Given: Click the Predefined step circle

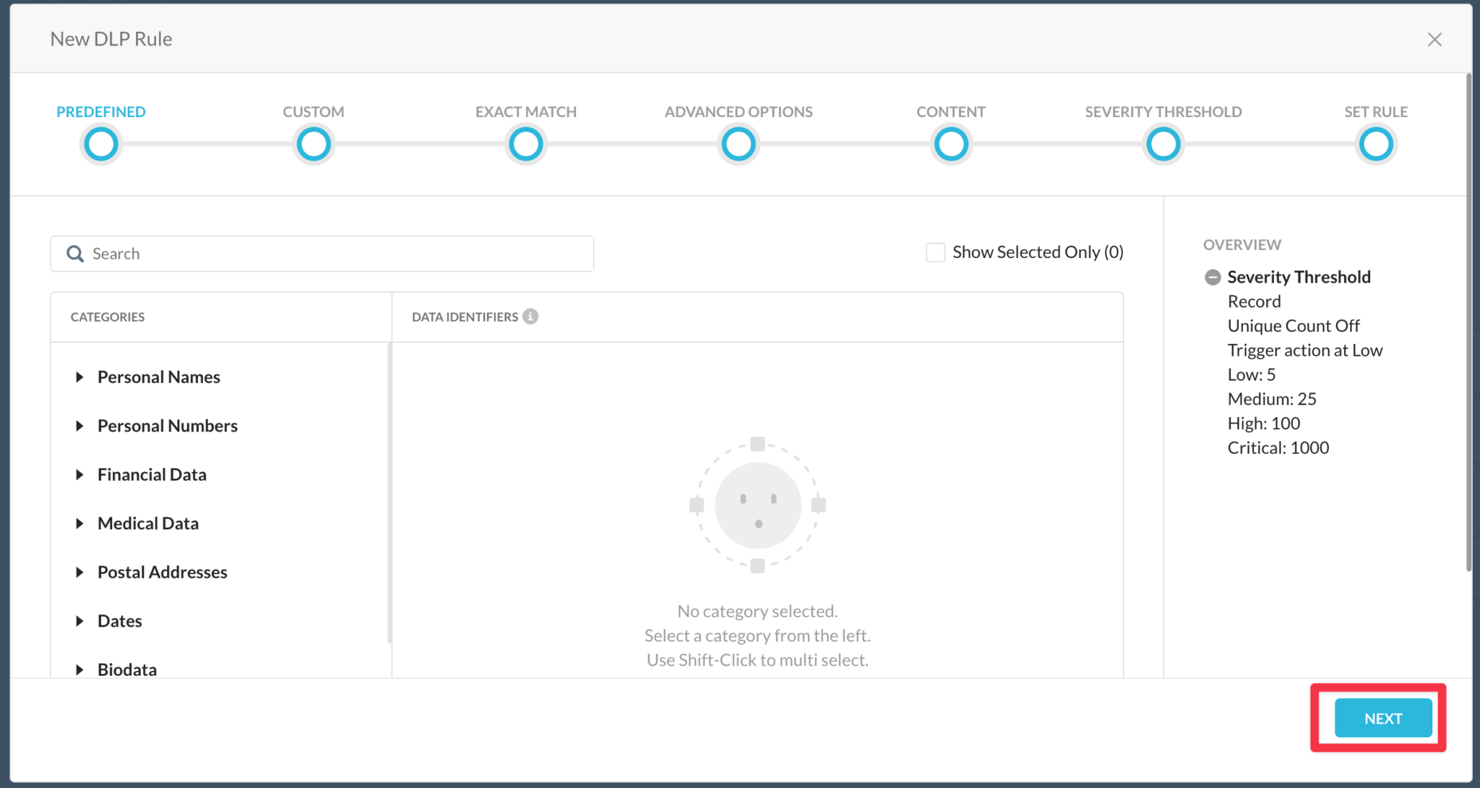Looking at the screenshot, I should pyautogui.click(x=100, y=143).
